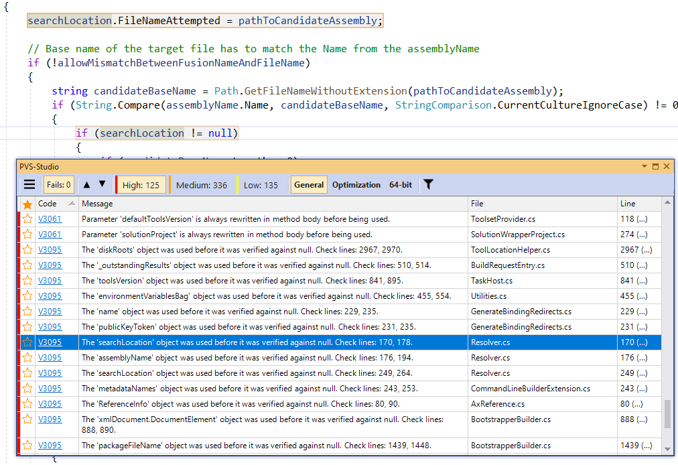
Task: Sort by the Line column header
Action: [639, 203]
